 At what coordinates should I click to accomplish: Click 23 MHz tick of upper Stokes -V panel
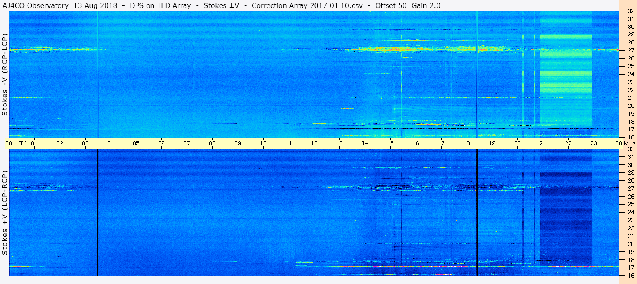coord(630,82)
